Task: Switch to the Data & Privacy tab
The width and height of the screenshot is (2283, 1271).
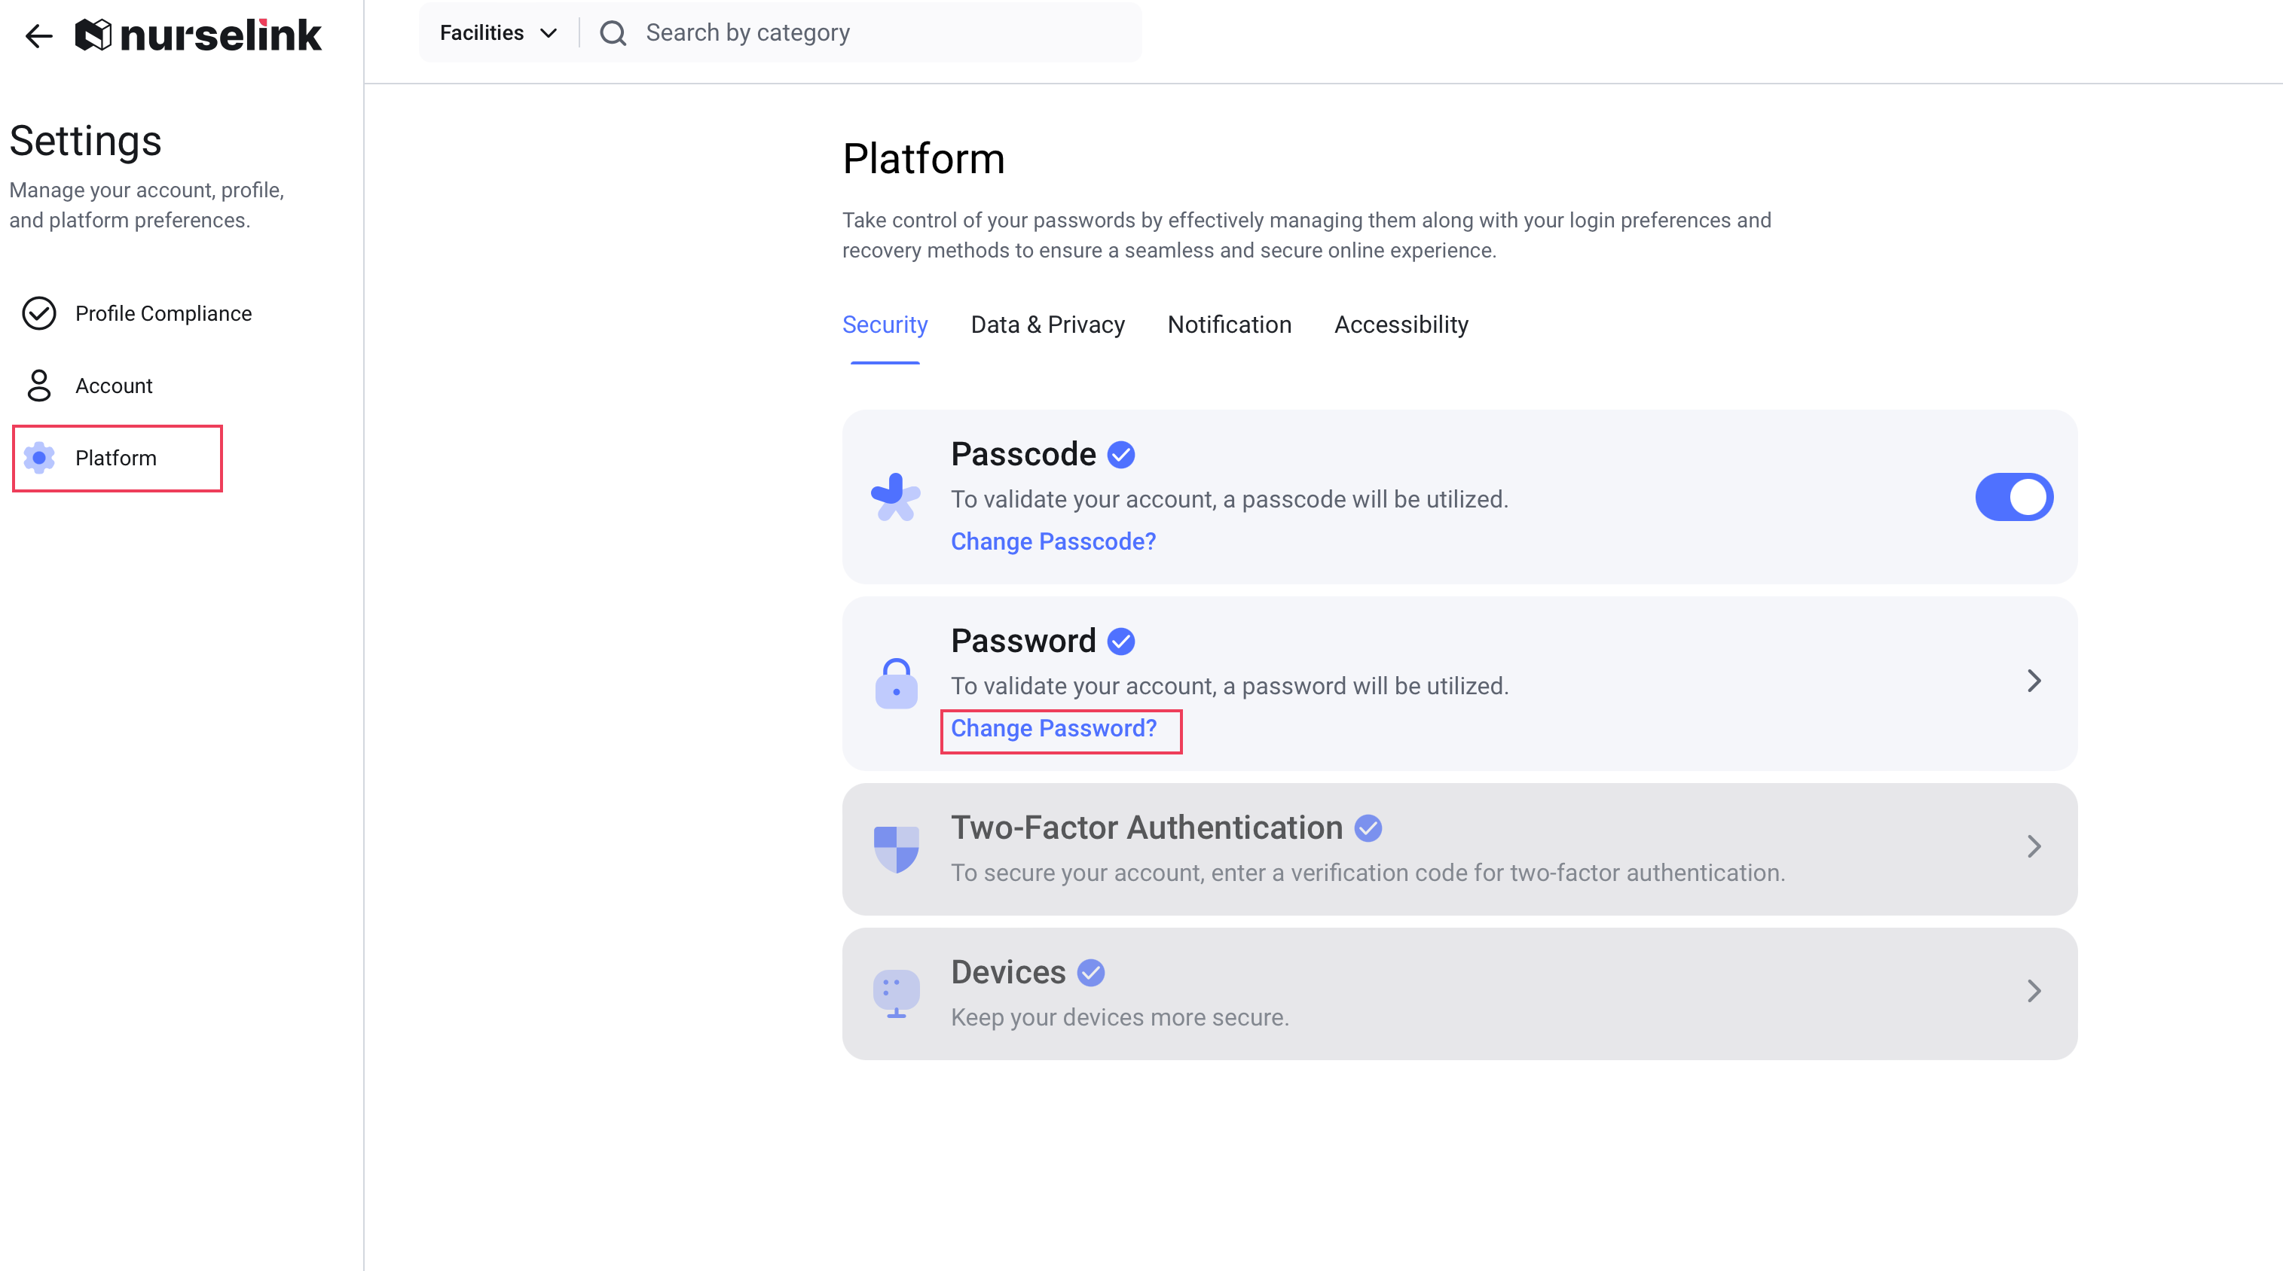Action: click(1047, 325)
